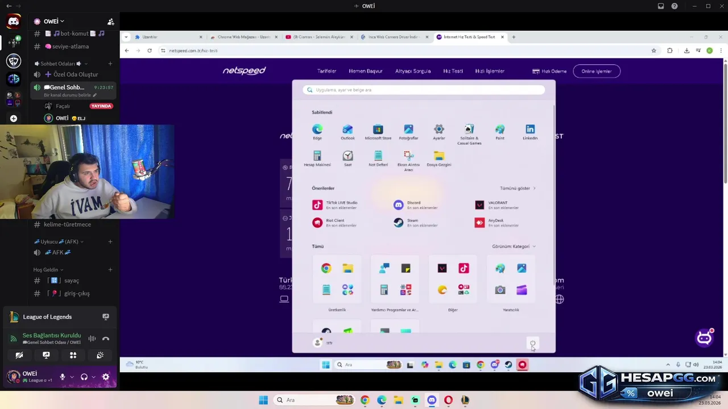Click the add server plus icon
The image size is (728, 409).
14,118
